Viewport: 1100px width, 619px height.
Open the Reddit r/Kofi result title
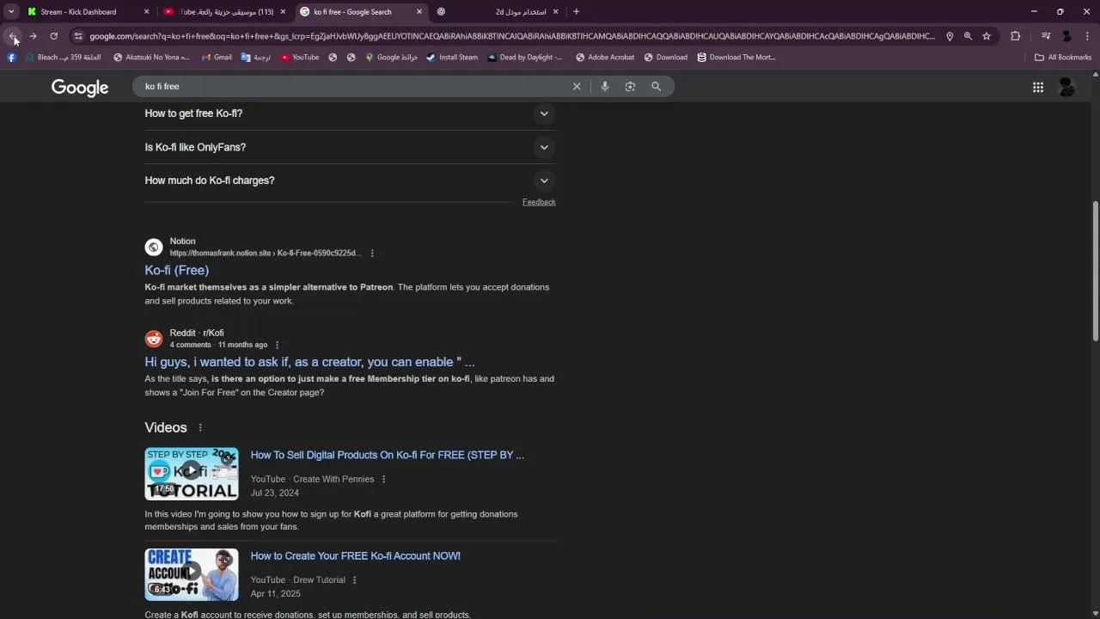pos(309,362)
